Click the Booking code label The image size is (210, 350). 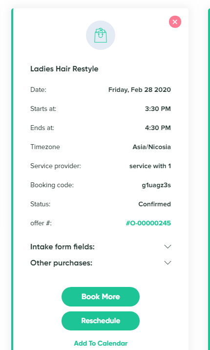pos(52,185)
